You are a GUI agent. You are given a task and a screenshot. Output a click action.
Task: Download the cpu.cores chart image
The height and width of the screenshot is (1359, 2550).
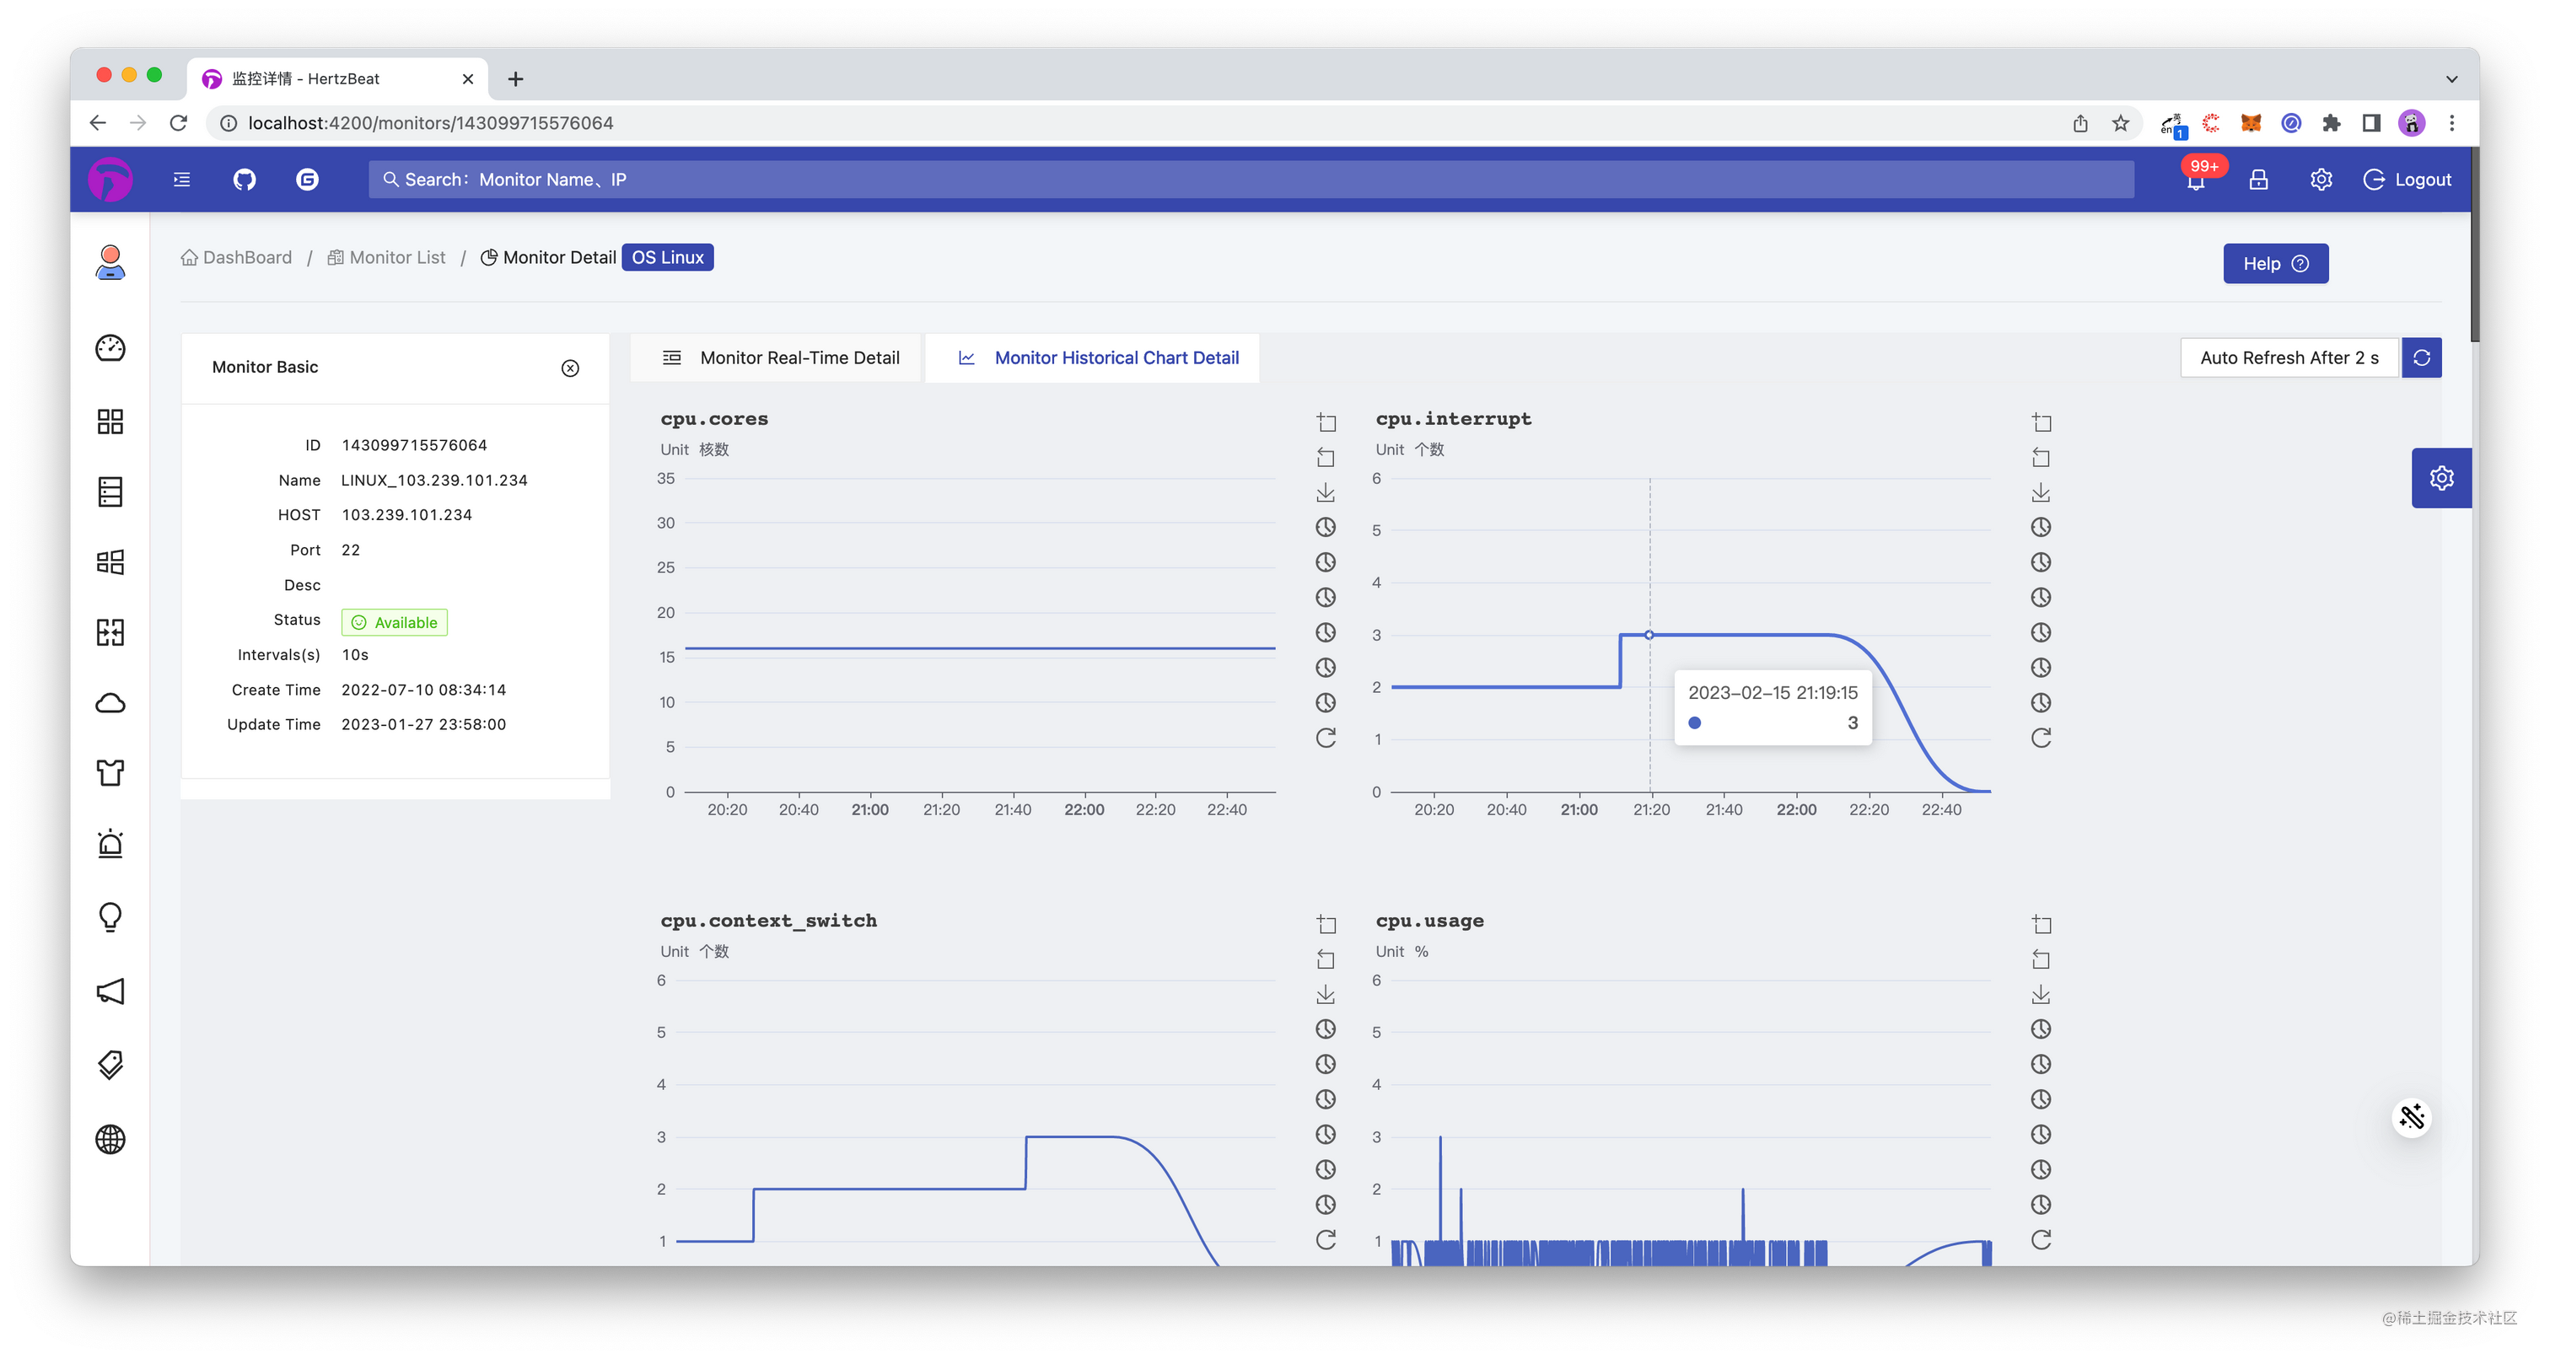1326,492
